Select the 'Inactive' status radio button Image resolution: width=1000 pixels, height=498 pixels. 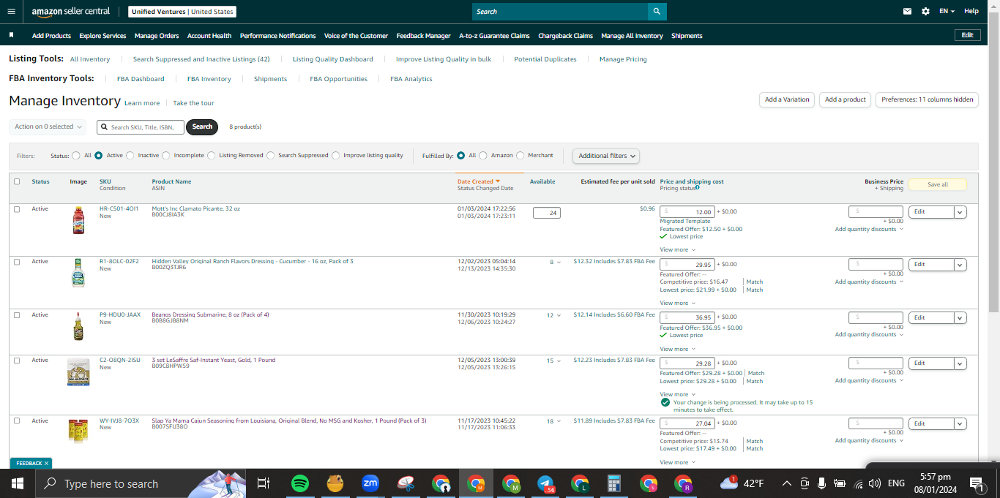[x=130, y=155]
